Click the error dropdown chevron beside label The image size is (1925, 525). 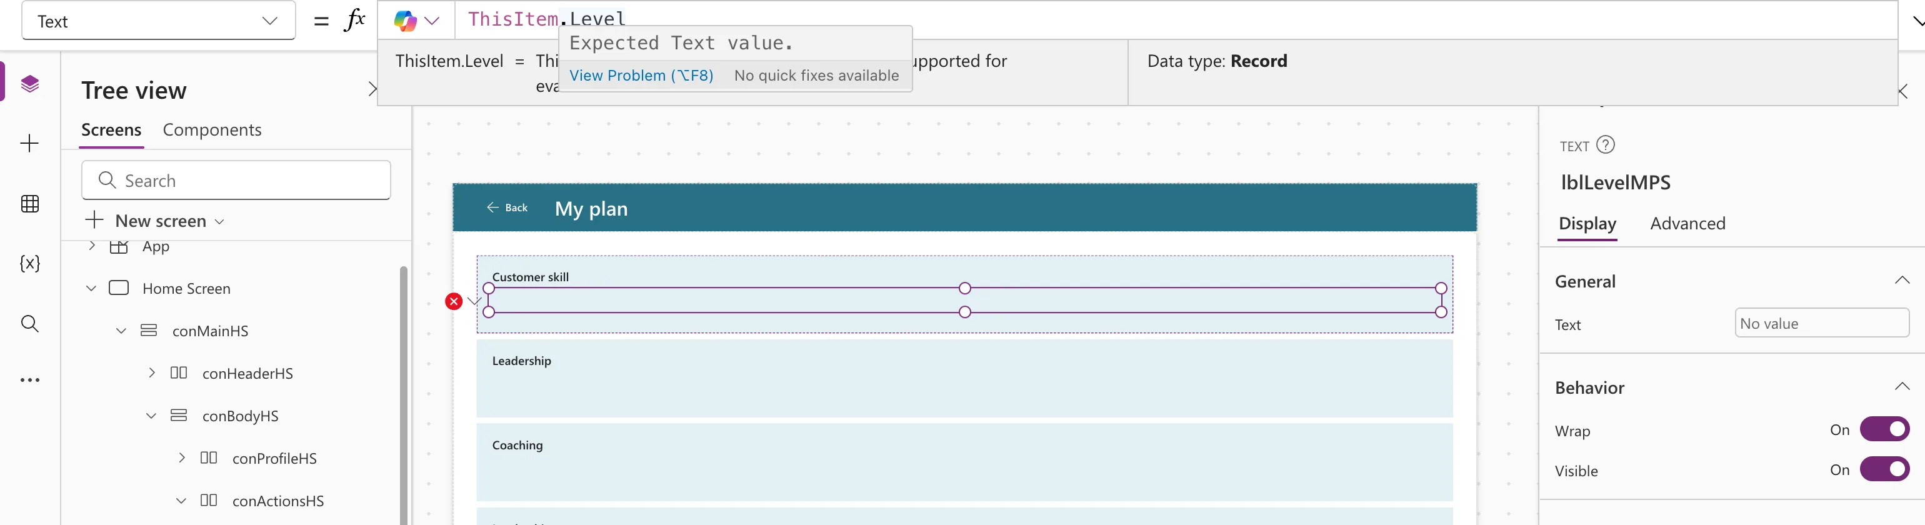coord(474,302)
